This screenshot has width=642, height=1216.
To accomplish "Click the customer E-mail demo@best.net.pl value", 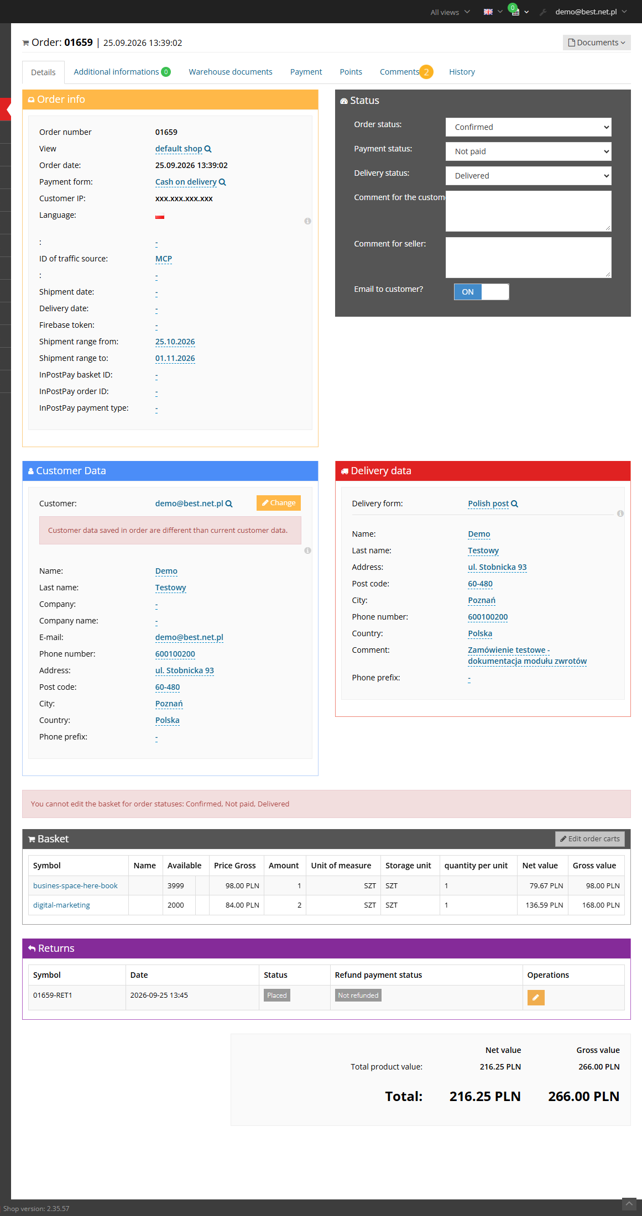I will pos(189,637).
